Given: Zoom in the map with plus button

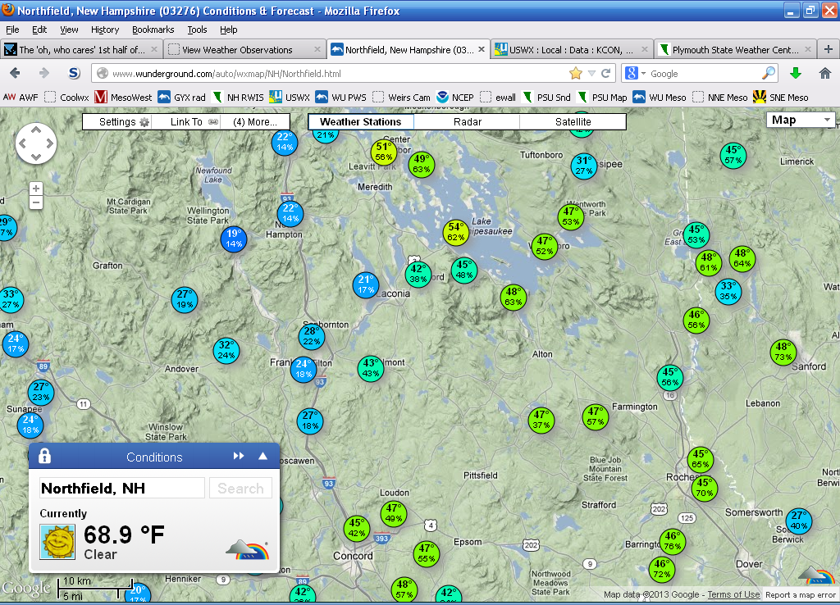Looking at the screenshot, I should (36, 189).
